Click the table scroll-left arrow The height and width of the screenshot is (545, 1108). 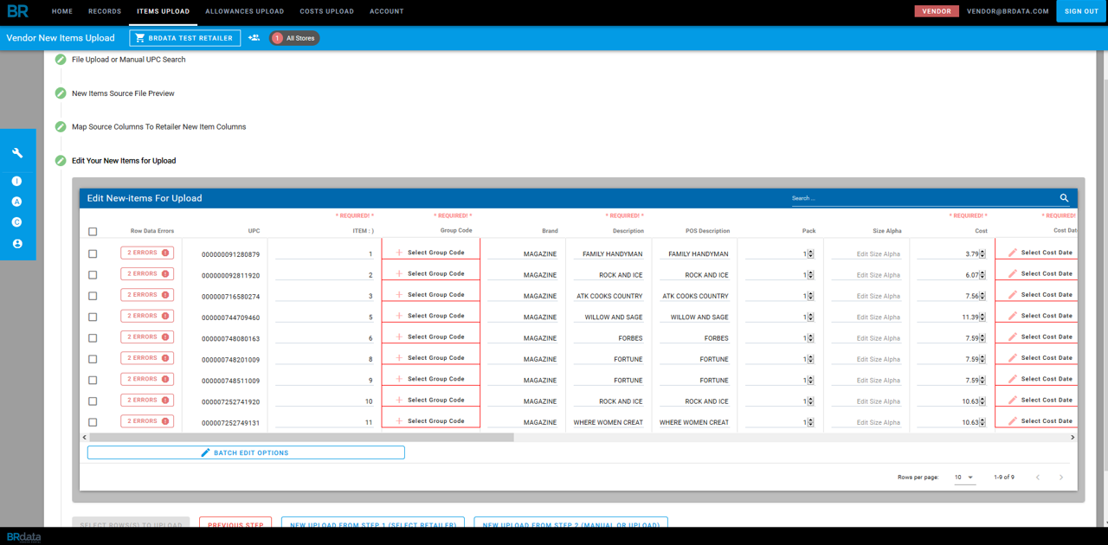(84, 438)
